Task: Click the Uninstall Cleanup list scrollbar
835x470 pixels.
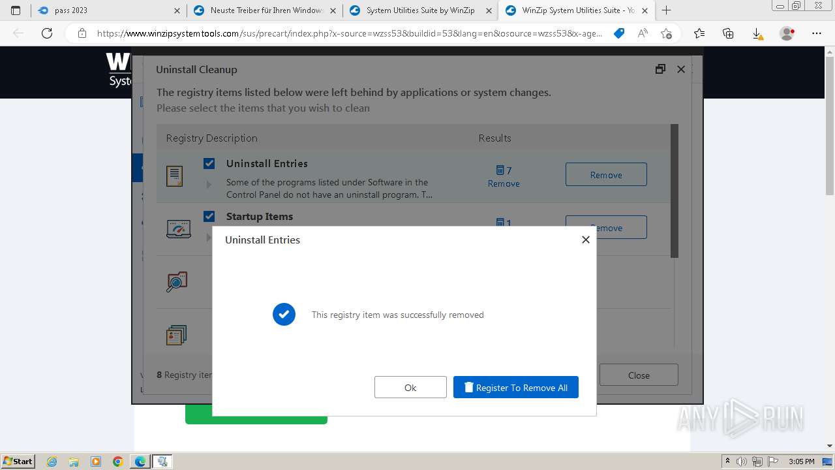Action: coord(675,191)
